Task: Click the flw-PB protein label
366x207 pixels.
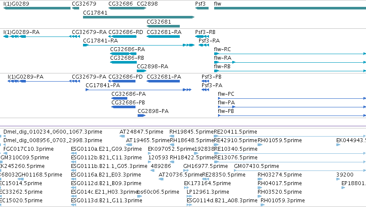Action: click(x=226, y=111)
